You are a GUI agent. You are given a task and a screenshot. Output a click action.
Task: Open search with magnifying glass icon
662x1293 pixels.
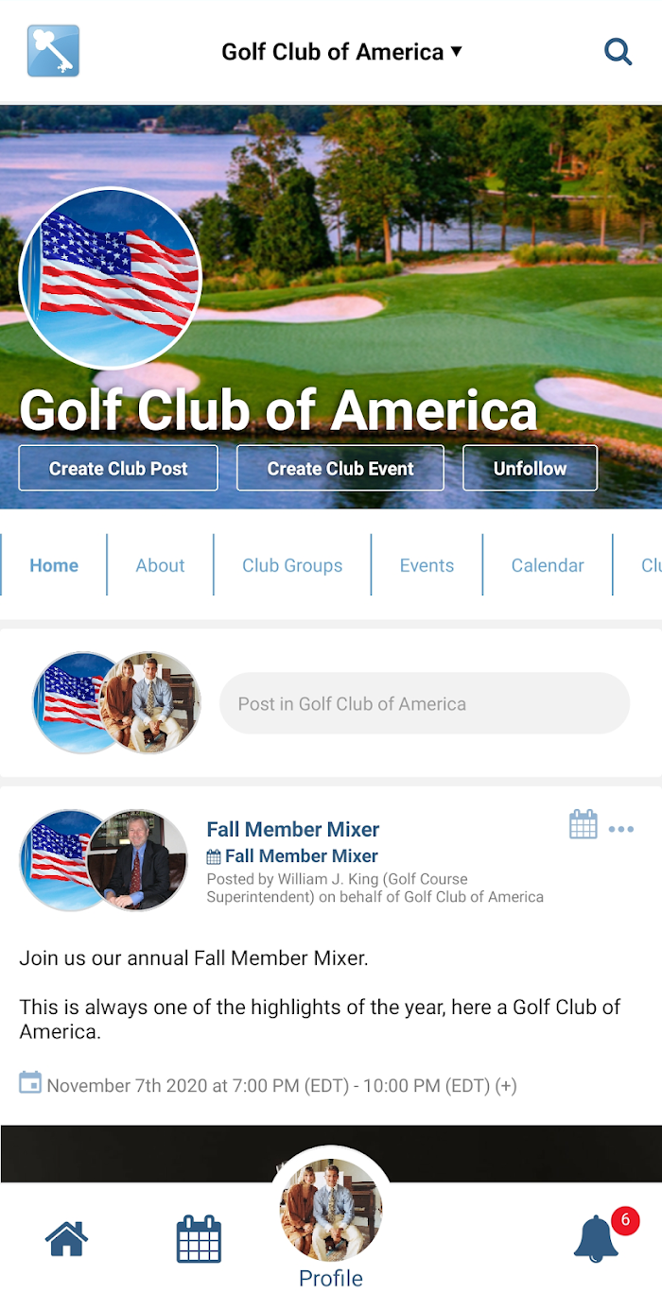pyautogui.click(x=618, y=51)
